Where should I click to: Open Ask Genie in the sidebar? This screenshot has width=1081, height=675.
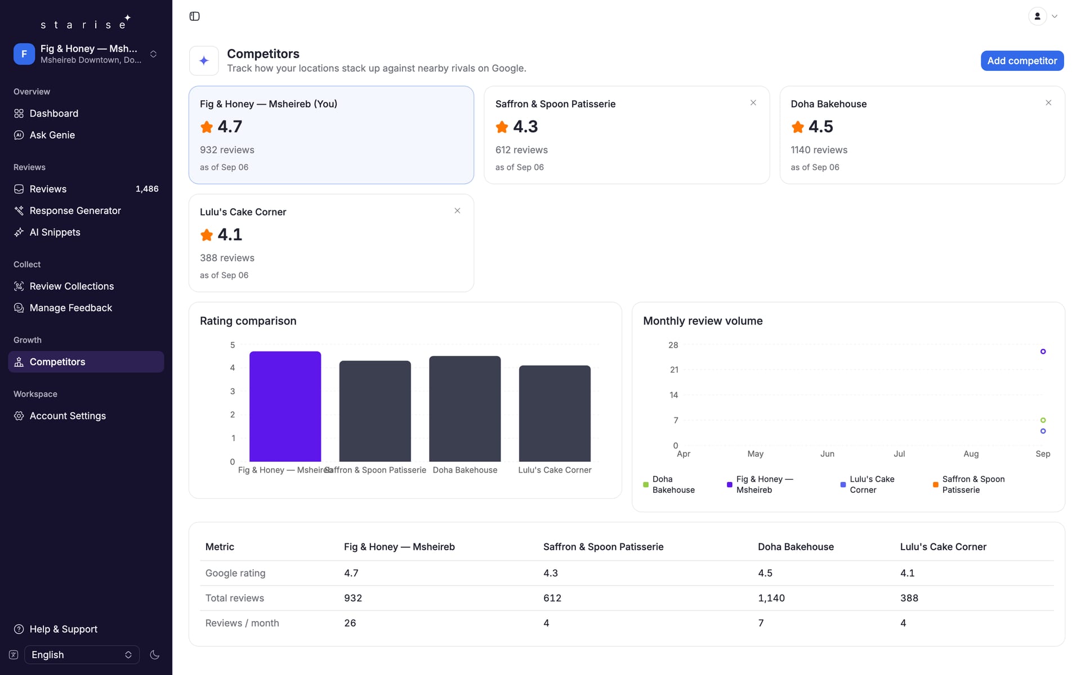pos(86,135)
